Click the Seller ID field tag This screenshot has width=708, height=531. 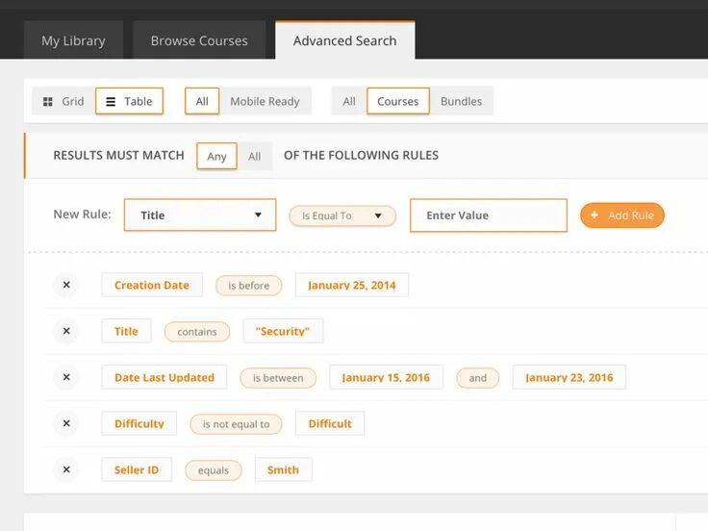tap(137, 469)
